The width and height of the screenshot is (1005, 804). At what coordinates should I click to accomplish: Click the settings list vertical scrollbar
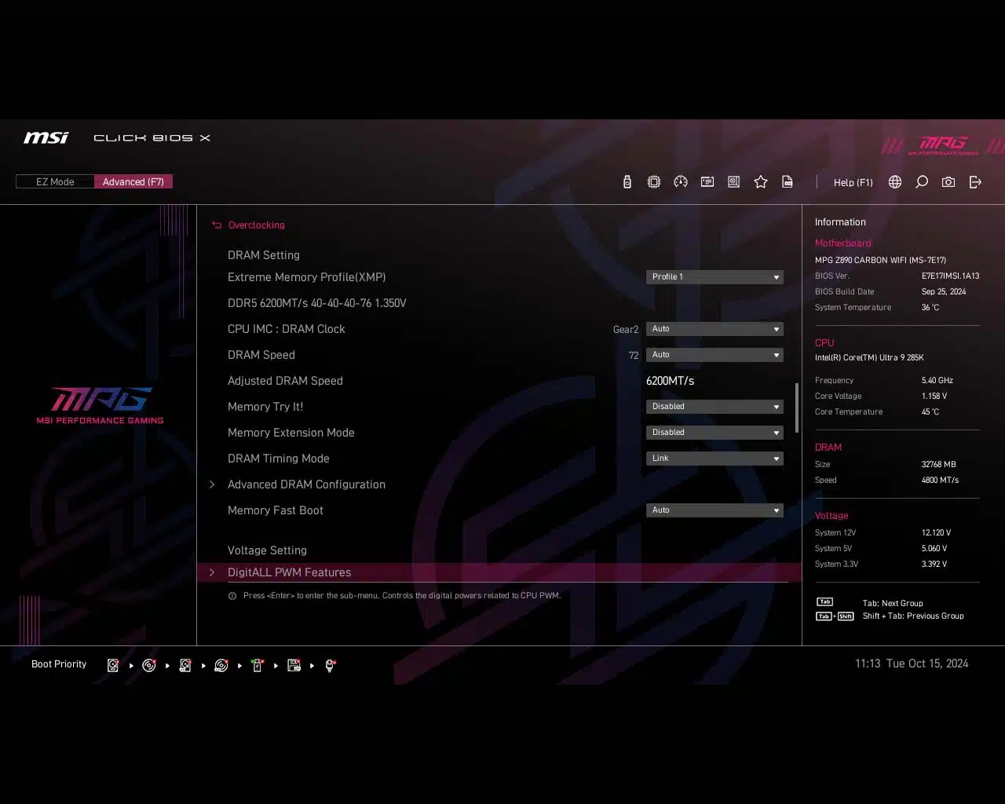(x=797, y=407)
